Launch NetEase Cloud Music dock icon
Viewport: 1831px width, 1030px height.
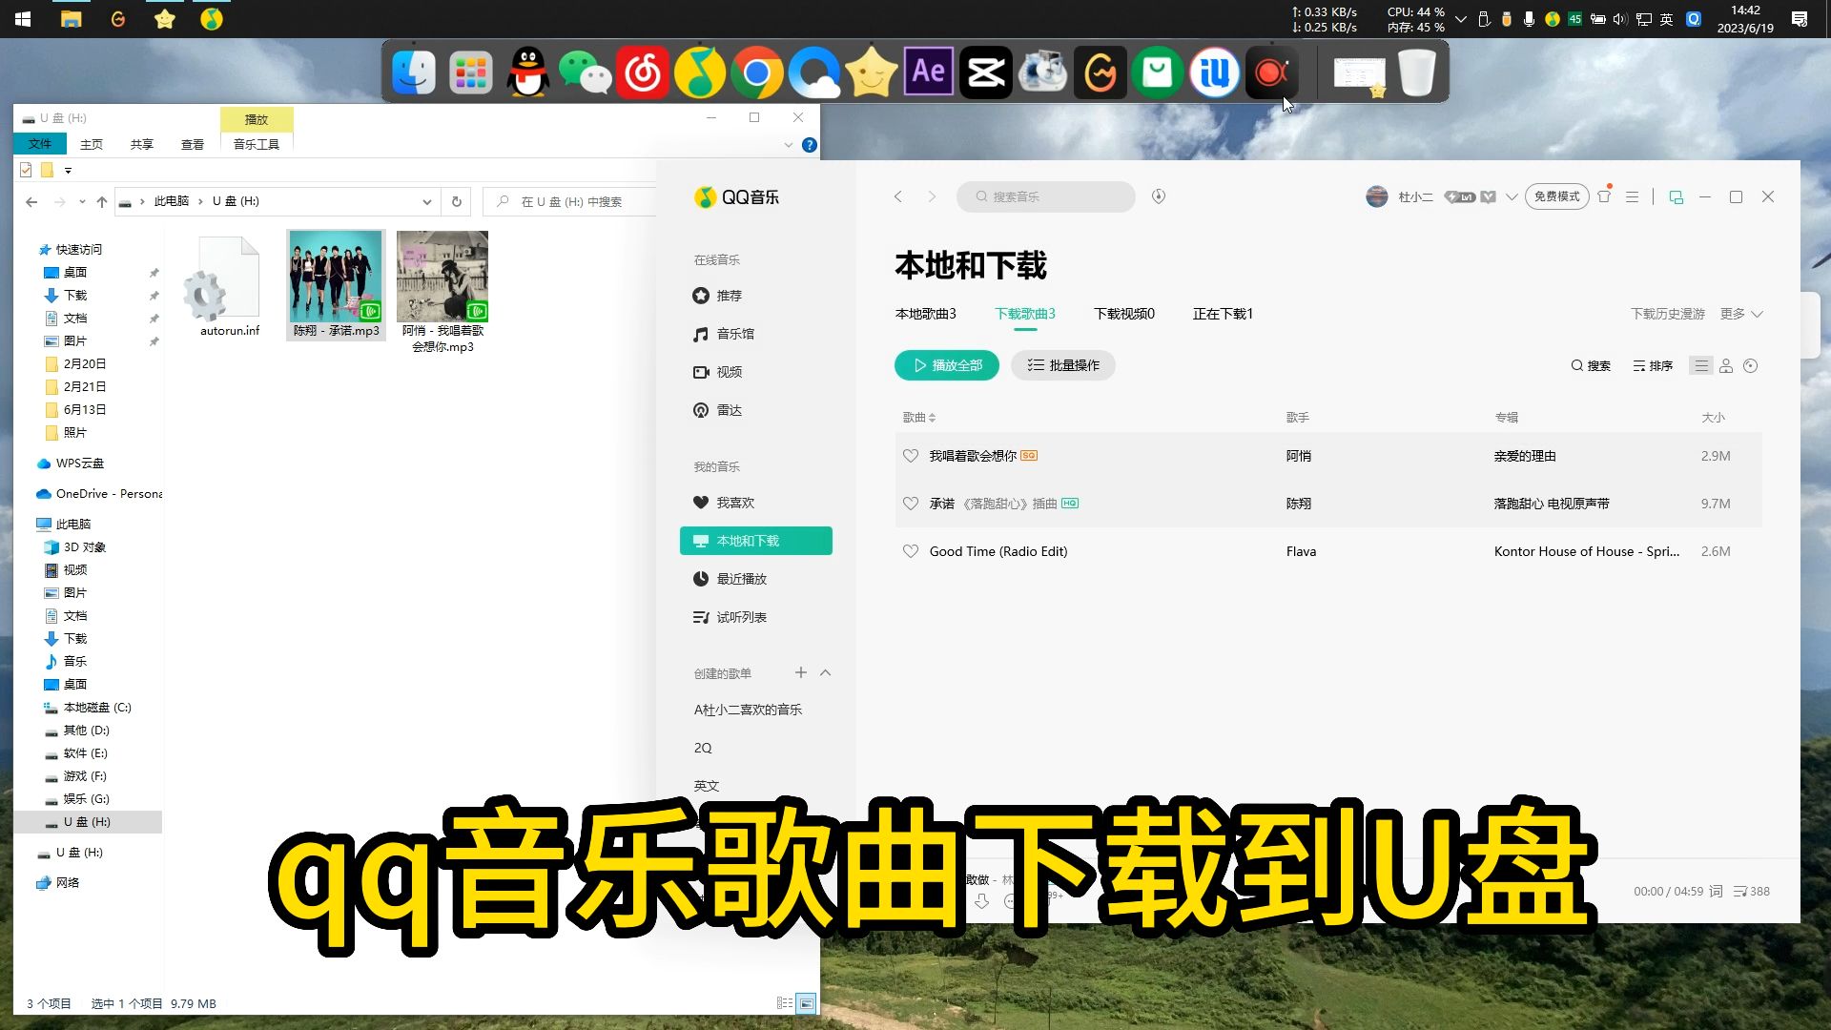(x=643, y=72)
